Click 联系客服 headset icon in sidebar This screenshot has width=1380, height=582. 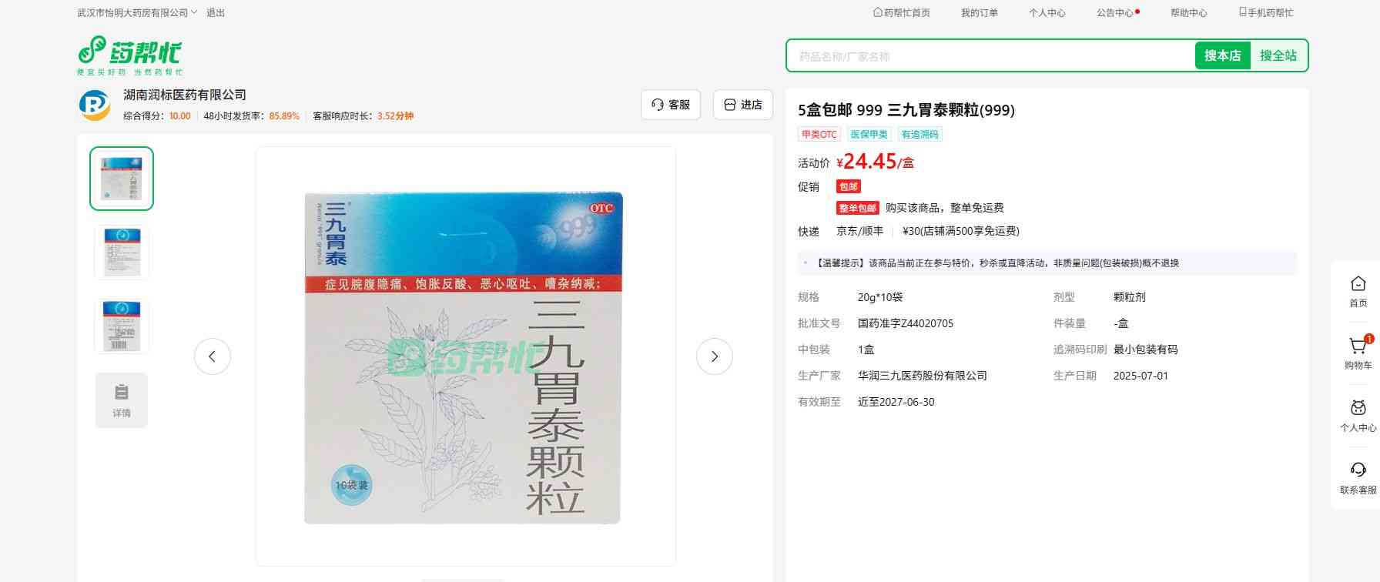point(1358,470)
